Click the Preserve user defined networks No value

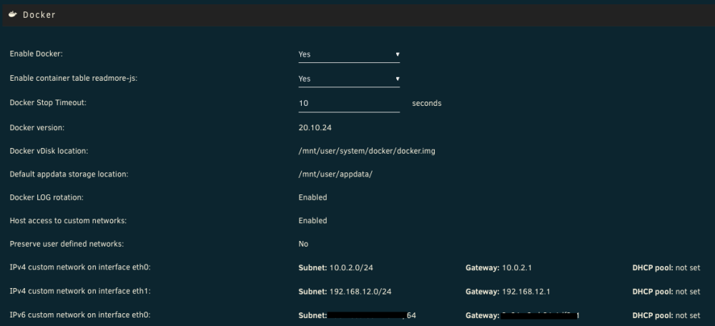click(303, 244)
